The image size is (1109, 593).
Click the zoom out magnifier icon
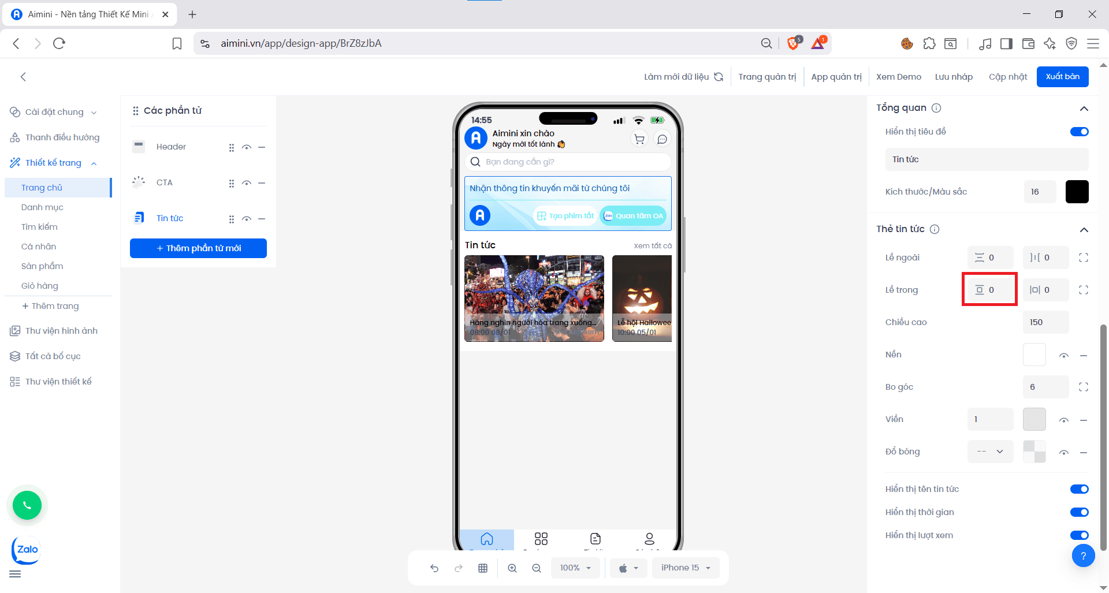[537, 568]
